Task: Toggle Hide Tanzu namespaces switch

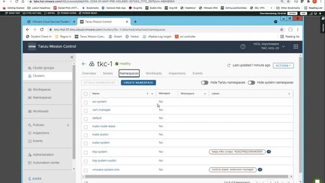Action: tap(205, 82)
